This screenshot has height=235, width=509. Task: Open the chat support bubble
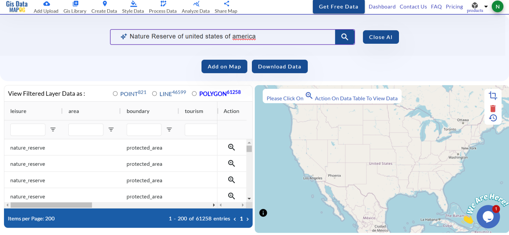(x=488, y=216)
